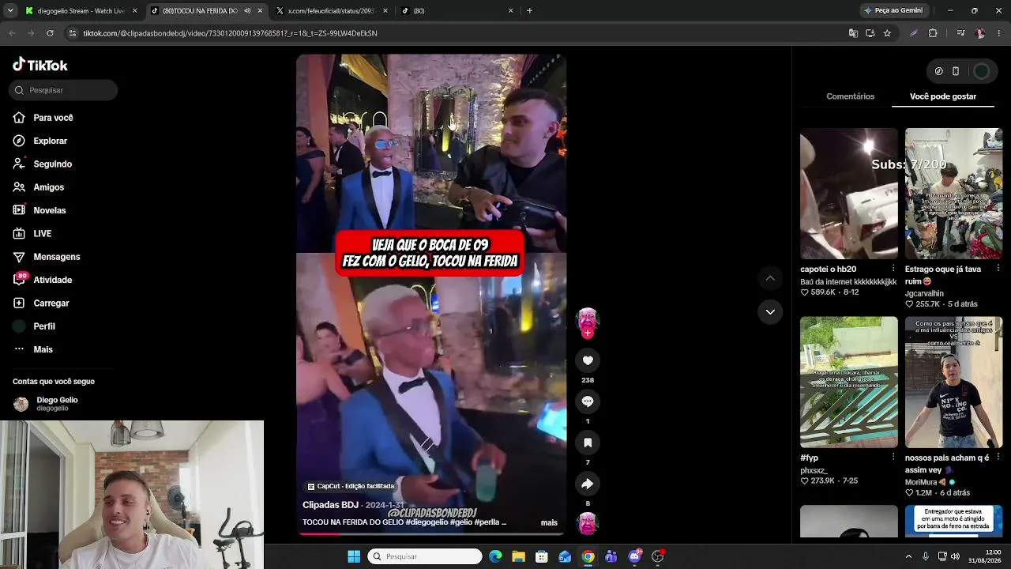Open the LIVE section
This screenshot has height=569, width=1011.
point(32,233)
